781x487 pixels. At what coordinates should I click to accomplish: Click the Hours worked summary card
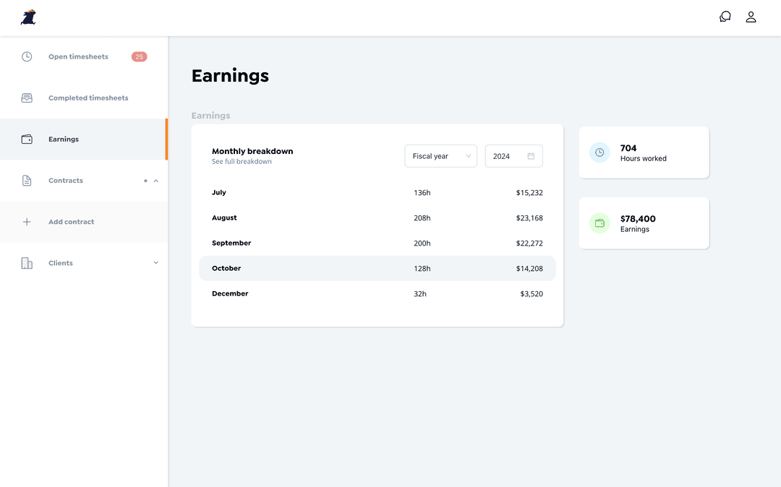point(644,152)
